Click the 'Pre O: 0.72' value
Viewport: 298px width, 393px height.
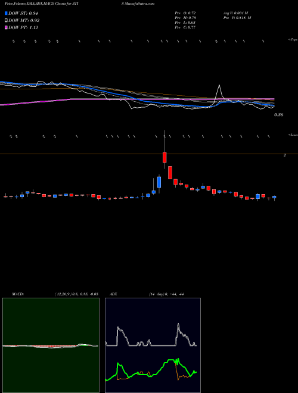185,13
